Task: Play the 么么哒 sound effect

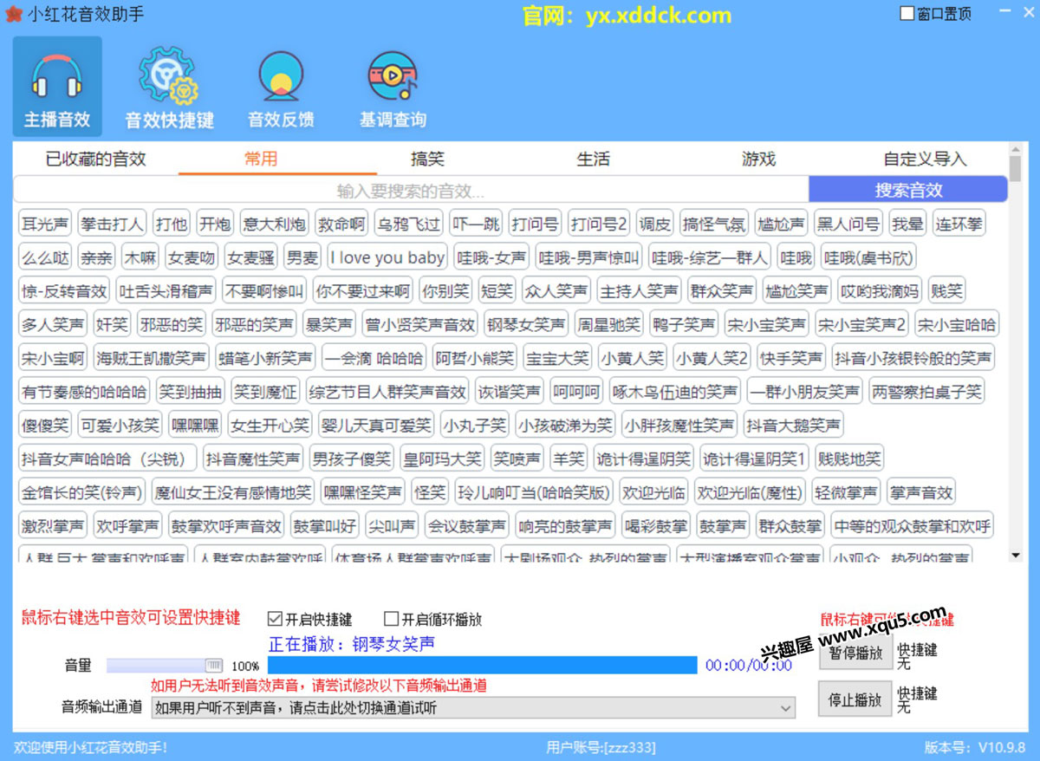Action: click(x=45, y=257)
